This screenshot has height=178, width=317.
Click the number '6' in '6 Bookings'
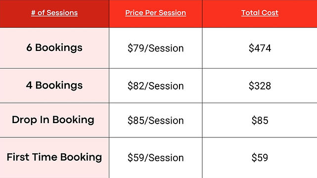(x=29, y=47)
